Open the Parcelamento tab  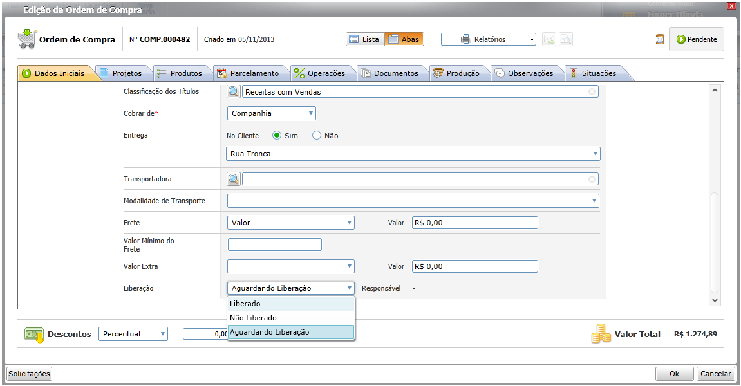(x=252, y=73)
